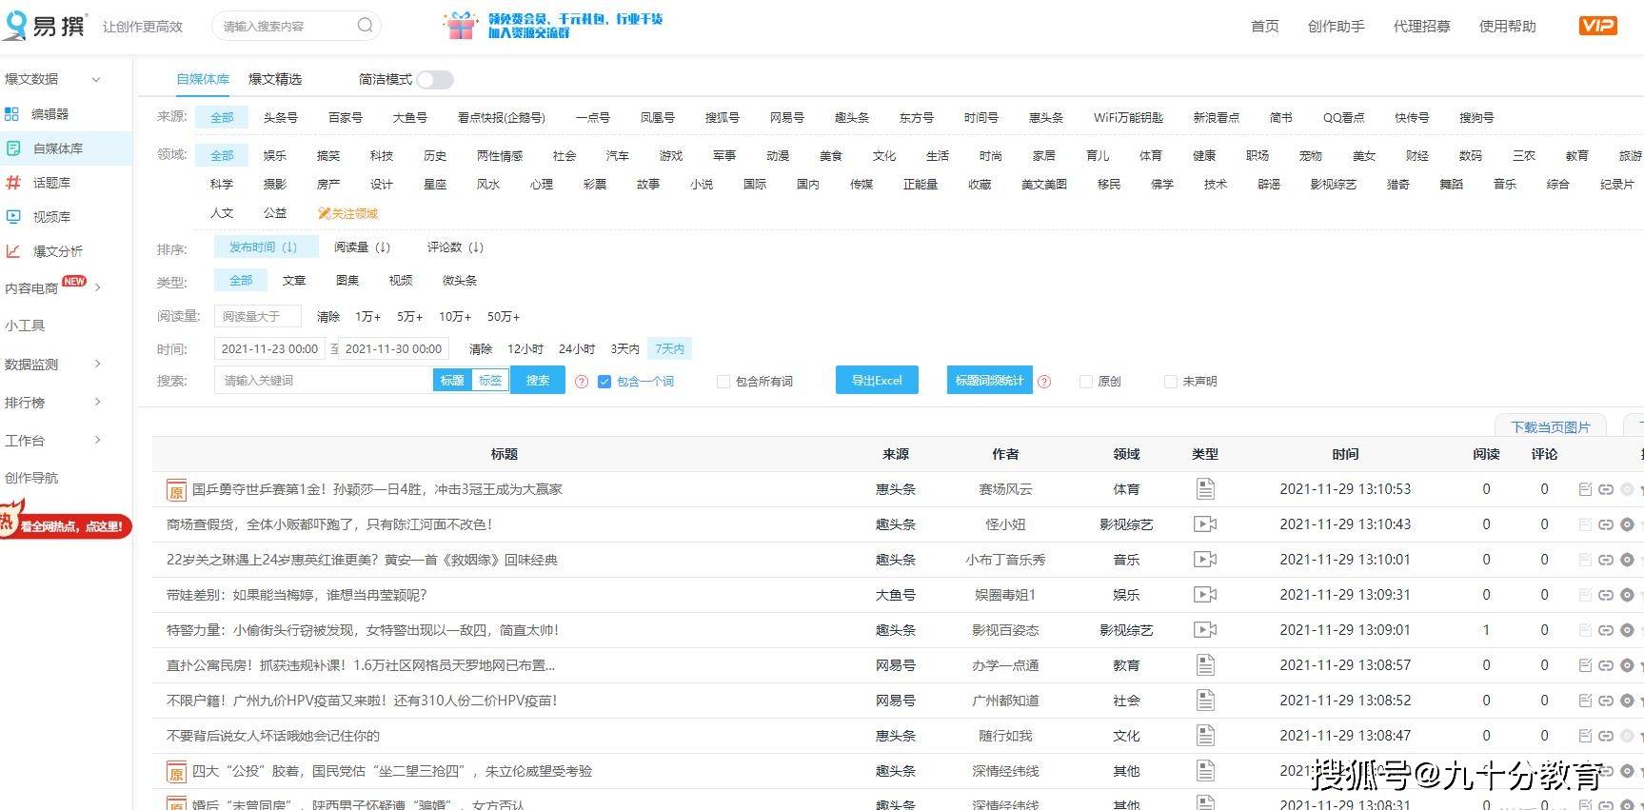
Task: Click the 易撰 logo
Action: 44,26
